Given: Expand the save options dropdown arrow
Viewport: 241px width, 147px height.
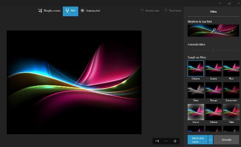Looking at the screenshot, I should tap(211, 139).
